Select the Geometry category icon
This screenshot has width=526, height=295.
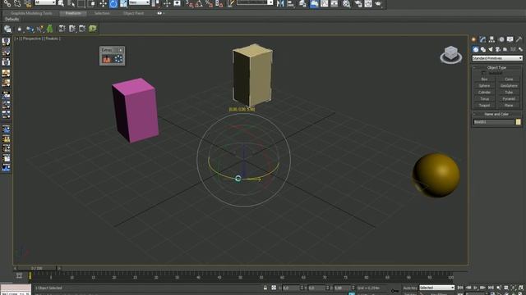(x=475, y=49)
